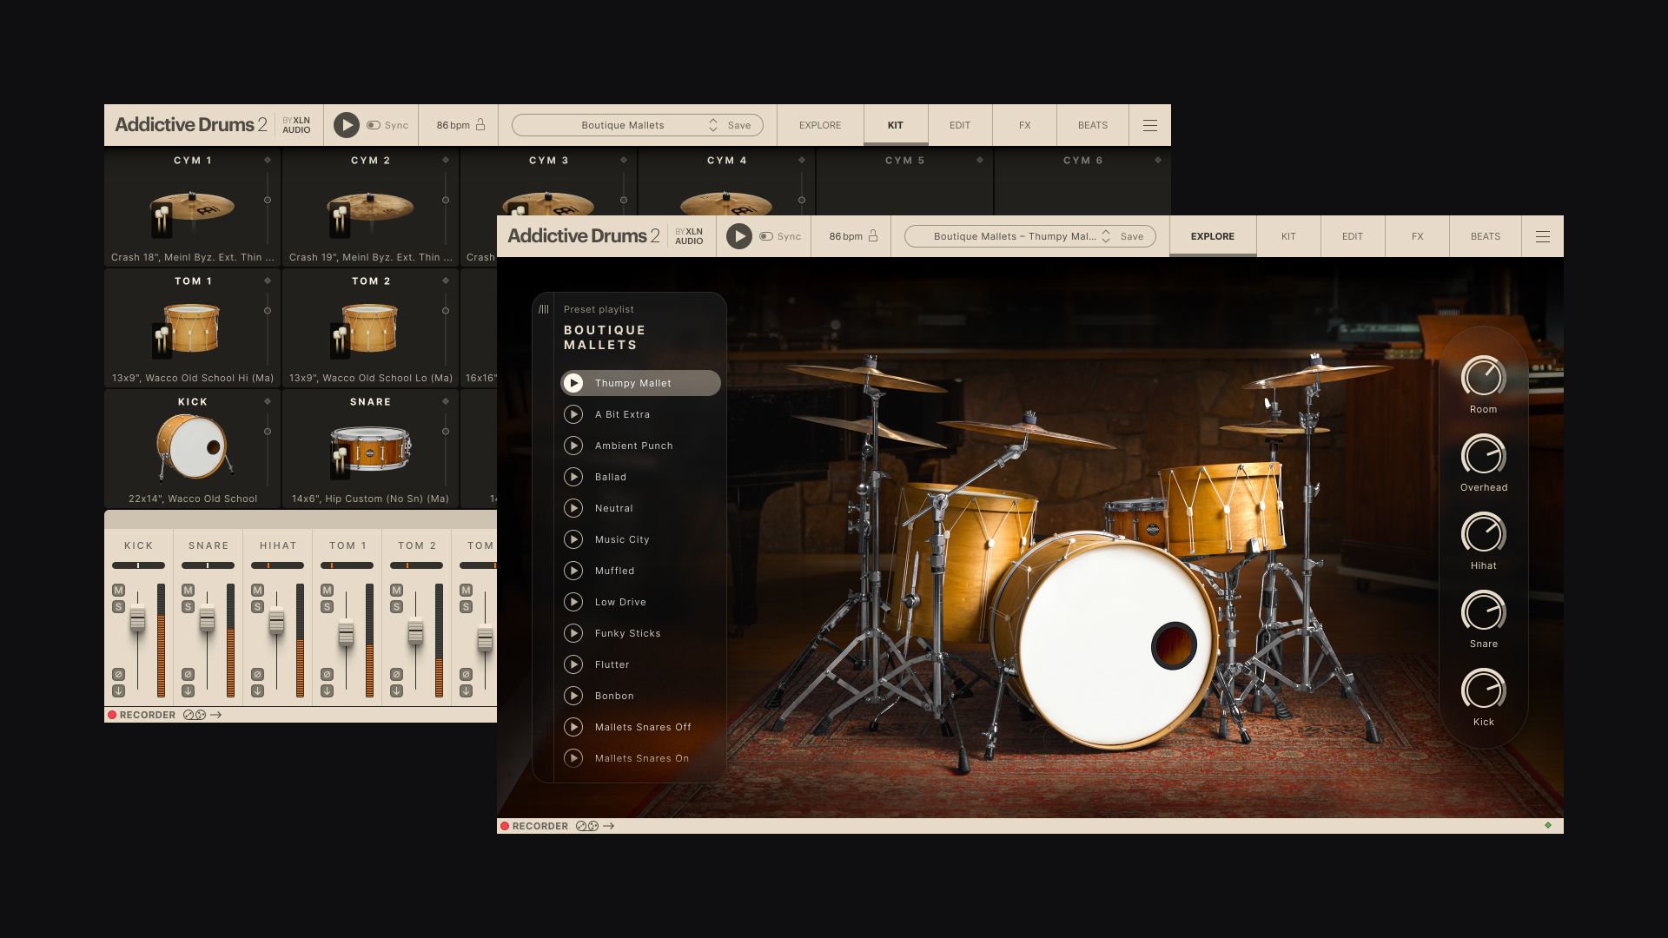Solo the SNARE mixer channel

(x=188, y=606)
